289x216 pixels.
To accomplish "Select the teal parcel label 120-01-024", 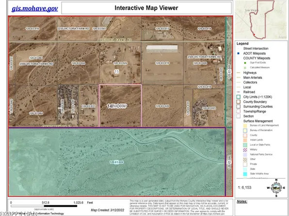I will coord(116,162).
